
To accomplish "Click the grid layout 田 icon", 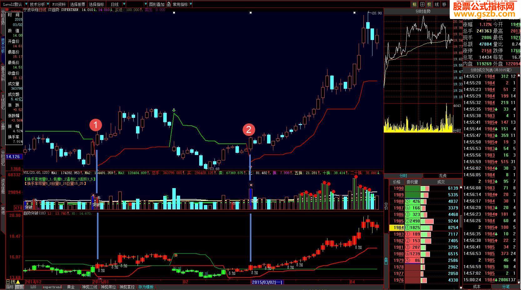I will [x=422, y=4].
